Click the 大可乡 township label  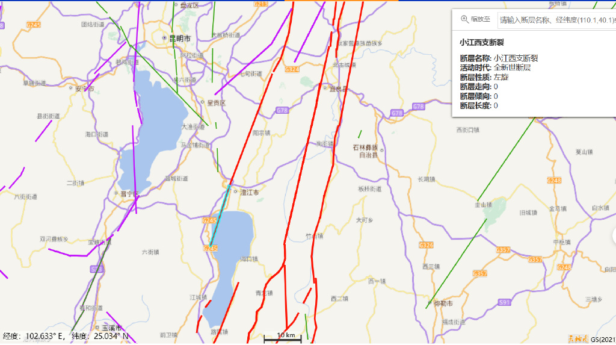point(365,220)
